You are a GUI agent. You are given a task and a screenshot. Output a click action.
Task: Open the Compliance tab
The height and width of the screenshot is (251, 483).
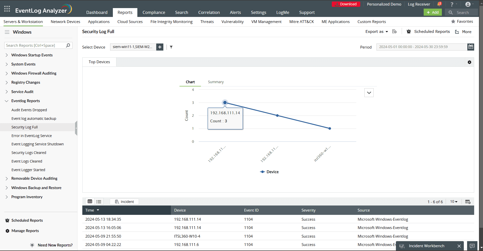154,12
